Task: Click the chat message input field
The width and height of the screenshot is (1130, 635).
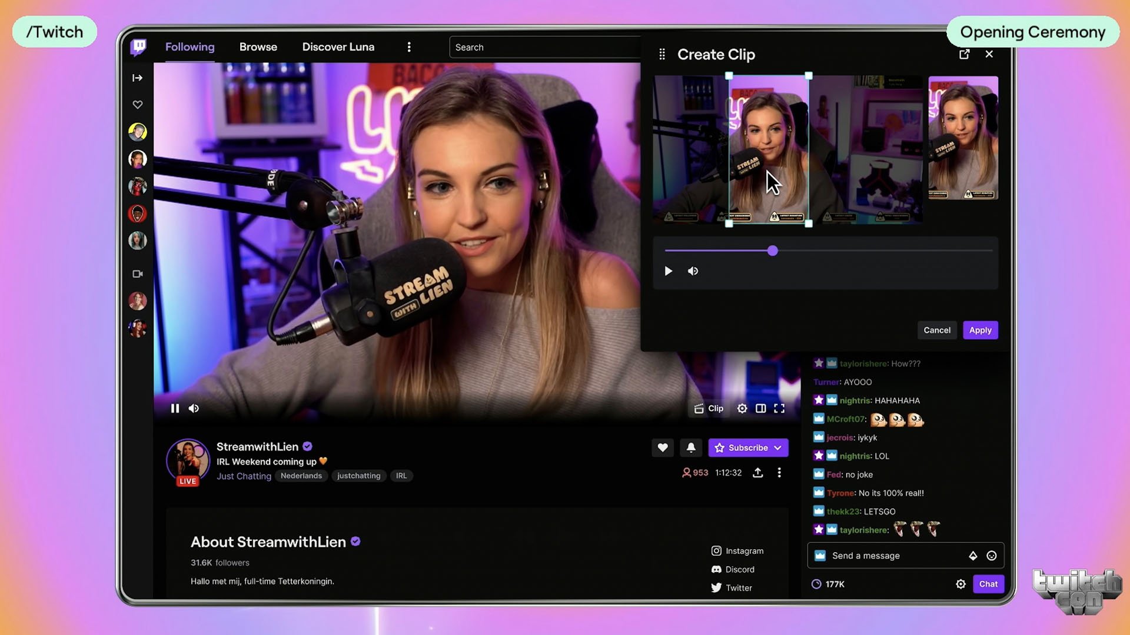Action: [x=906, y=556]
